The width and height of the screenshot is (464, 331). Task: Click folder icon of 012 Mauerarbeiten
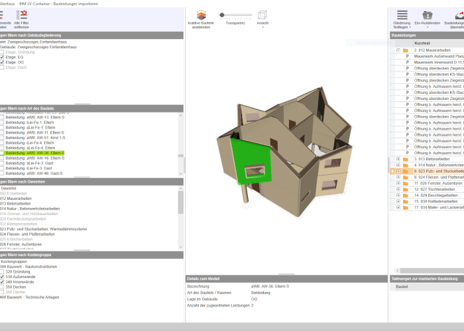[x=406, y=50]
